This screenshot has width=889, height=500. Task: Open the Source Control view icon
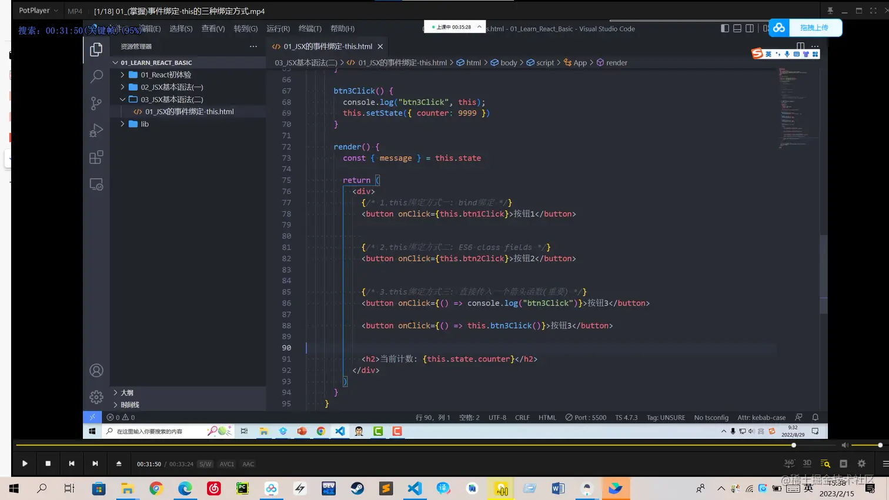(x=96, y=103)
